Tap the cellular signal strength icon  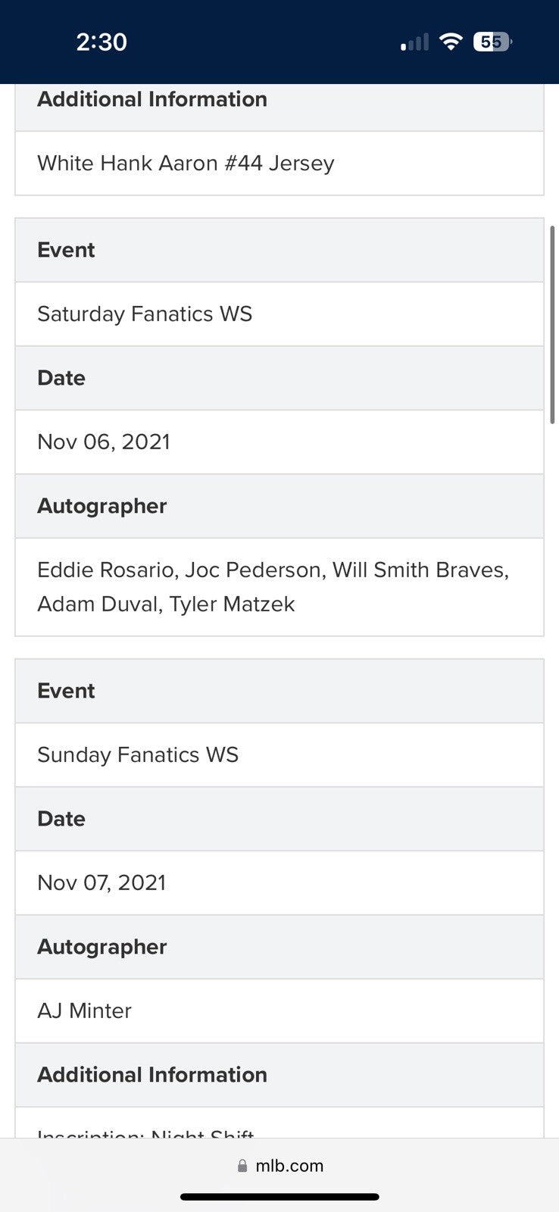pos(415,42)
